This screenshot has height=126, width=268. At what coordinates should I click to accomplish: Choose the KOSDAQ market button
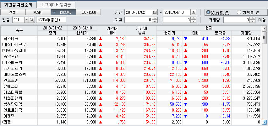[63, 12]
